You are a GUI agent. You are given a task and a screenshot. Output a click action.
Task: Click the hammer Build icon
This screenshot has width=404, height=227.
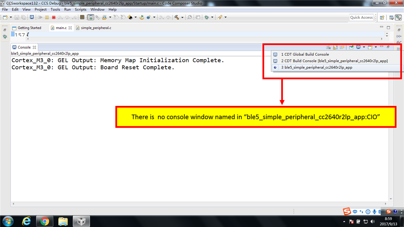[x=177, y=17]
